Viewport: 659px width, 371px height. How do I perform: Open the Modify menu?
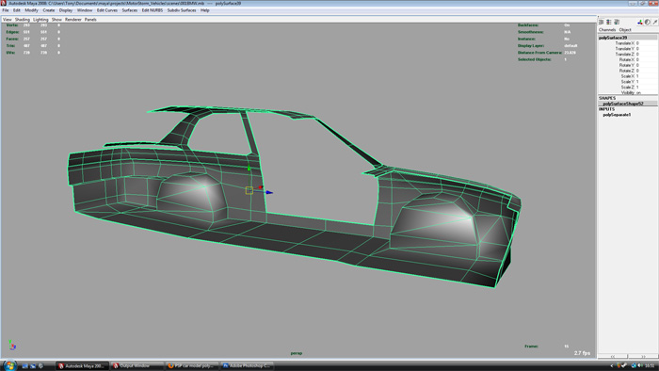click(x=31, y=10)
